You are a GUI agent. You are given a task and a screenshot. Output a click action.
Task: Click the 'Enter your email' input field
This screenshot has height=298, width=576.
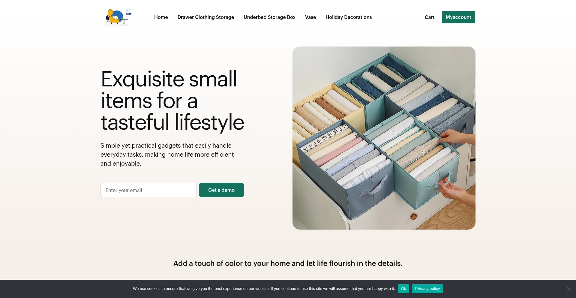coord(148,190)
